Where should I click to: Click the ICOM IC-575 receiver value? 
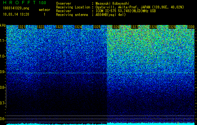pyautogui.click(x=126, y=11)
